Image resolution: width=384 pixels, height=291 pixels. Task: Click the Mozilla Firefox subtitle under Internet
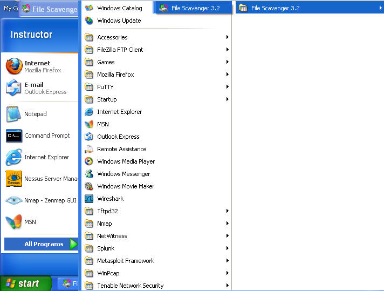pos(43,70)
